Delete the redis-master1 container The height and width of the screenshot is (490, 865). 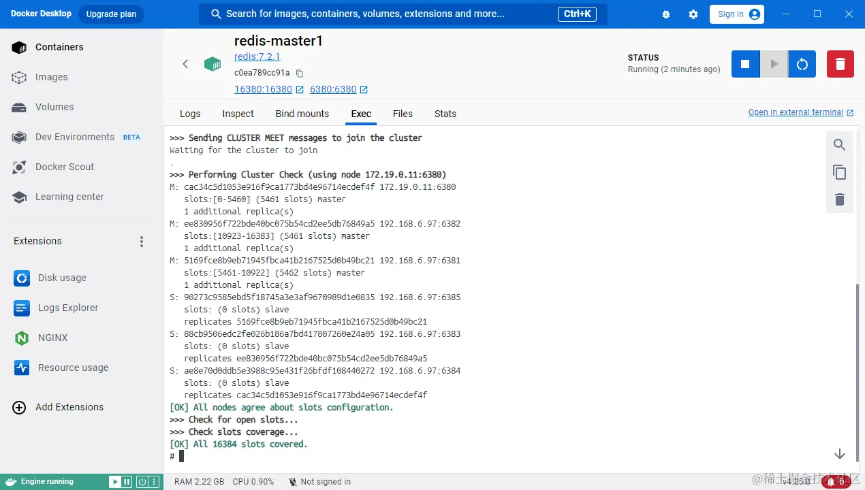840,64
